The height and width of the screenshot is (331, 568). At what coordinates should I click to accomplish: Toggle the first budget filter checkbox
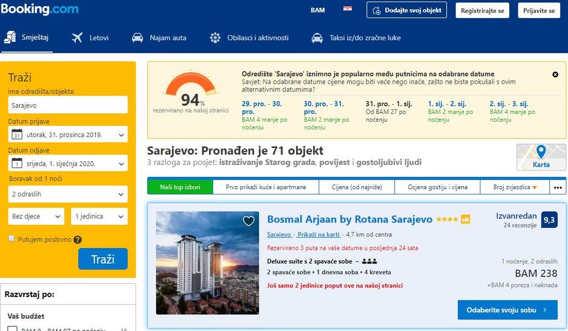tap(12, 330)
